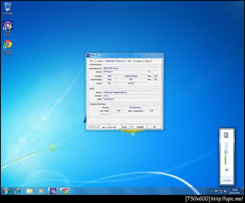Image resolution: width=245 pixels, height=203 pixels.
Task: Click the Validate button
Action: [x=140, y=127]
